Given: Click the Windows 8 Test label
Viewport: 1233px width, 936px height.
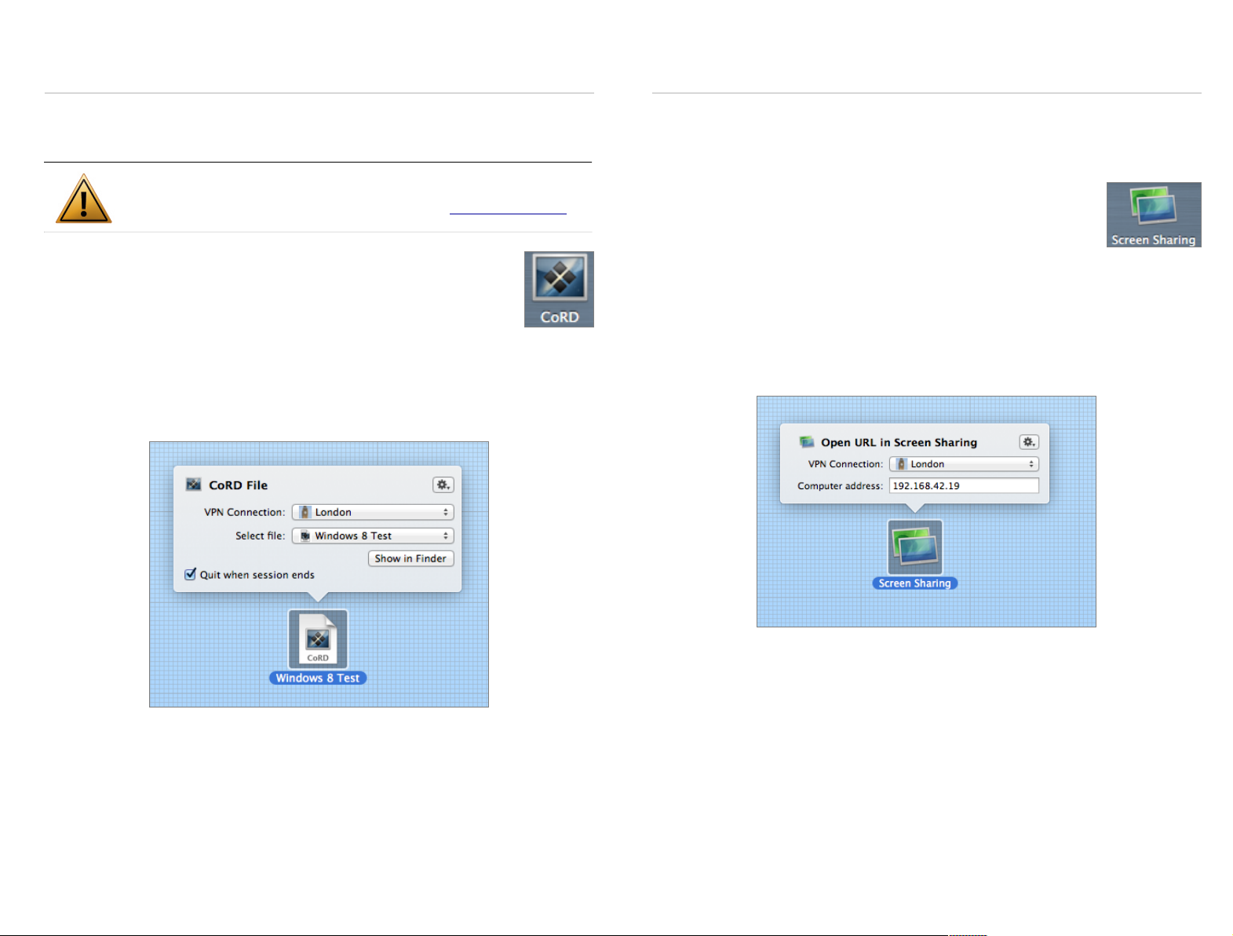Looking at the screenshot, I should coord(318,678).
